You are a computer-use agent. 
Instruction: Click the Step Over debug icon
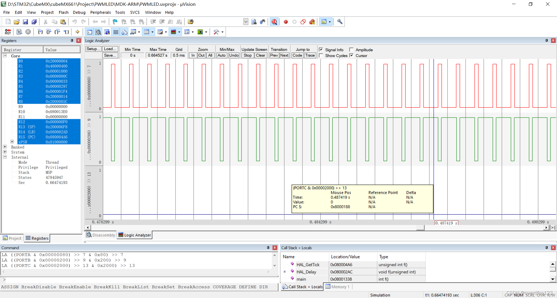(49, 32)
